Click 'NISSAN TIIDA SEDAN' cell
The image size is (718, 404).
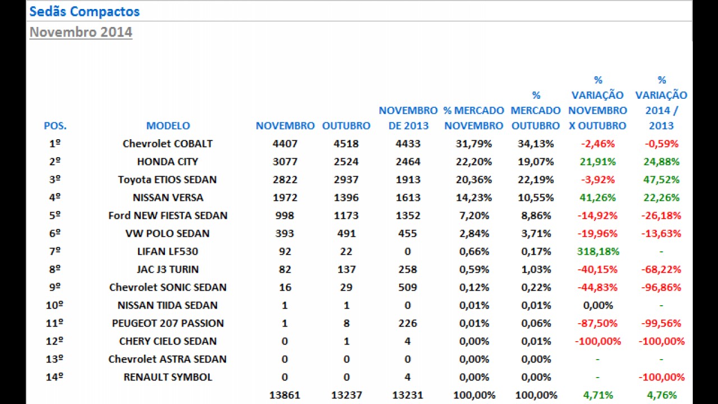[168, 305]
